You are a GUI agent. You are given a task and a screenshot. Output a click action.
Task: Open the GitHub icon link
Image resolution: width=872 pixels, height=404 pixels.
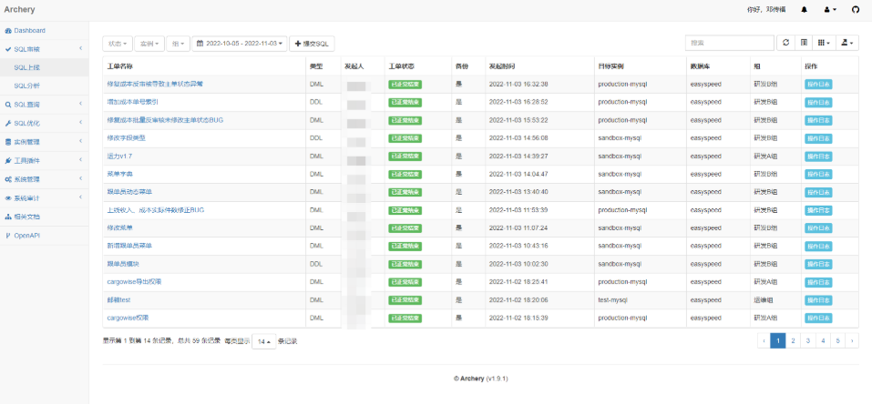pos(856,9)
